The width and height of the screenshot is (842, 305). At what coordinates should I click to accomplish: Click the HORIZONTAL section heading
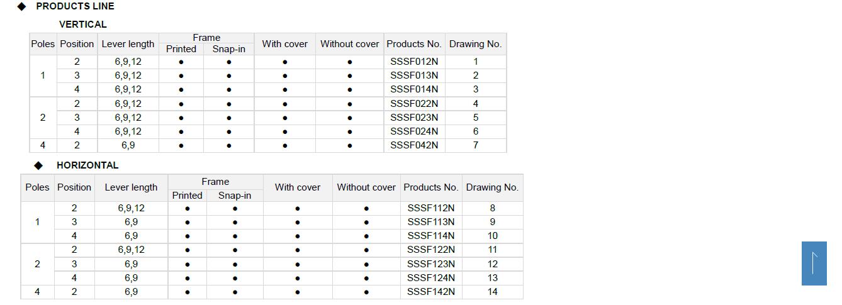tap(87, 165)
